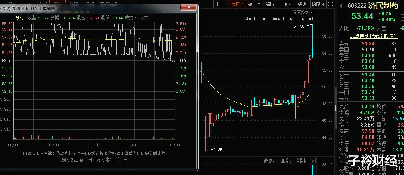Click the 55.60 price scale label in popup
This screenshot has height=175, width=404.
[x=7, y=24]
